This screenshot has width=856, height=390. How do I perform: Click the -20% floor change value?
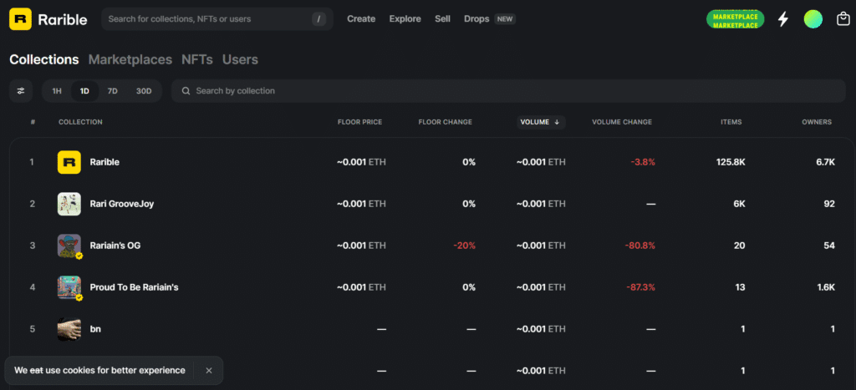point(465,246)
